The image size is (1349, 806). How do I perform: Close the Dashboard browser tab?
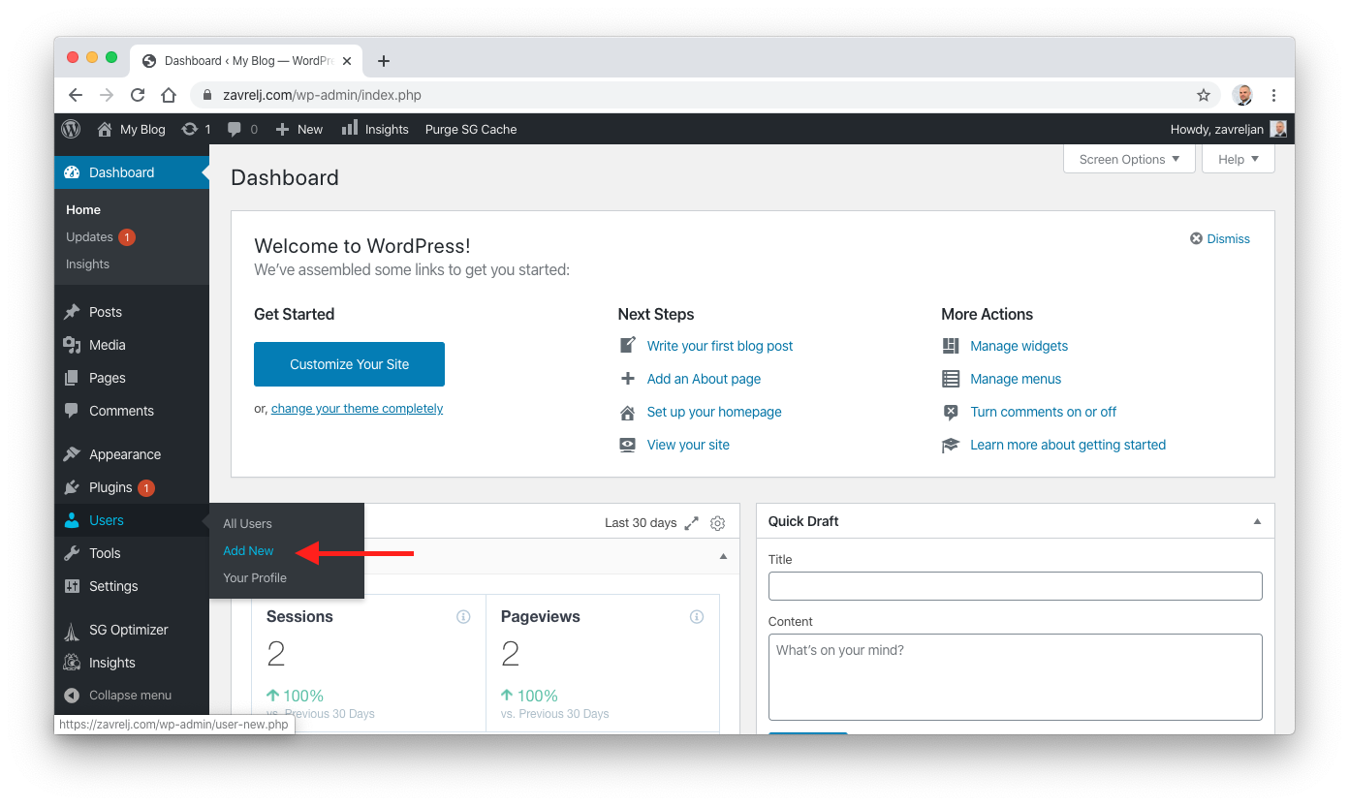347,61
